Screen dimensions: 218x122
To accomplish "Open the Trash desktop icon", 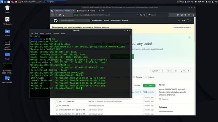I will [x=7, y=9].
